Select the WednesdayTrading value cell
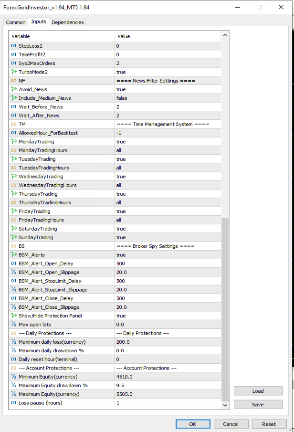Viewport: 294px width, 432px height. [168, 176]
